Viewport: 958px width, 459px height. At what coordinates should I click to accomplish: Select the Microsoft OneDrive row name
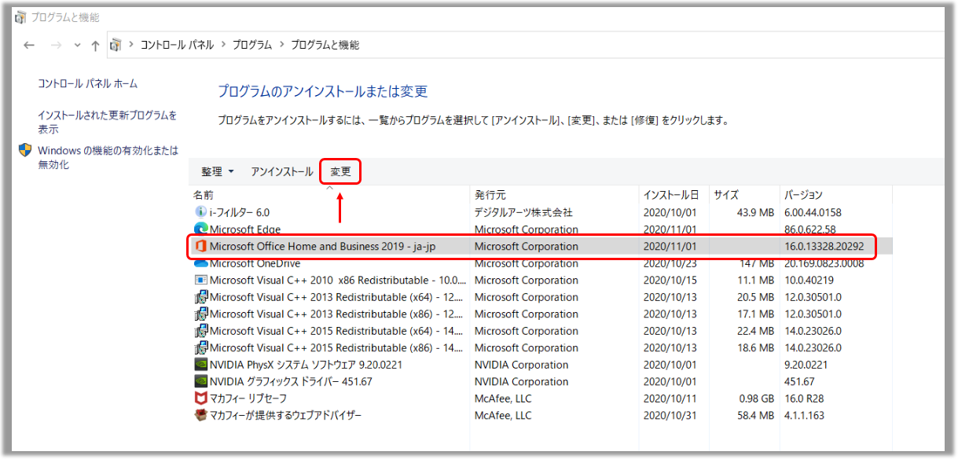point(255,264)
